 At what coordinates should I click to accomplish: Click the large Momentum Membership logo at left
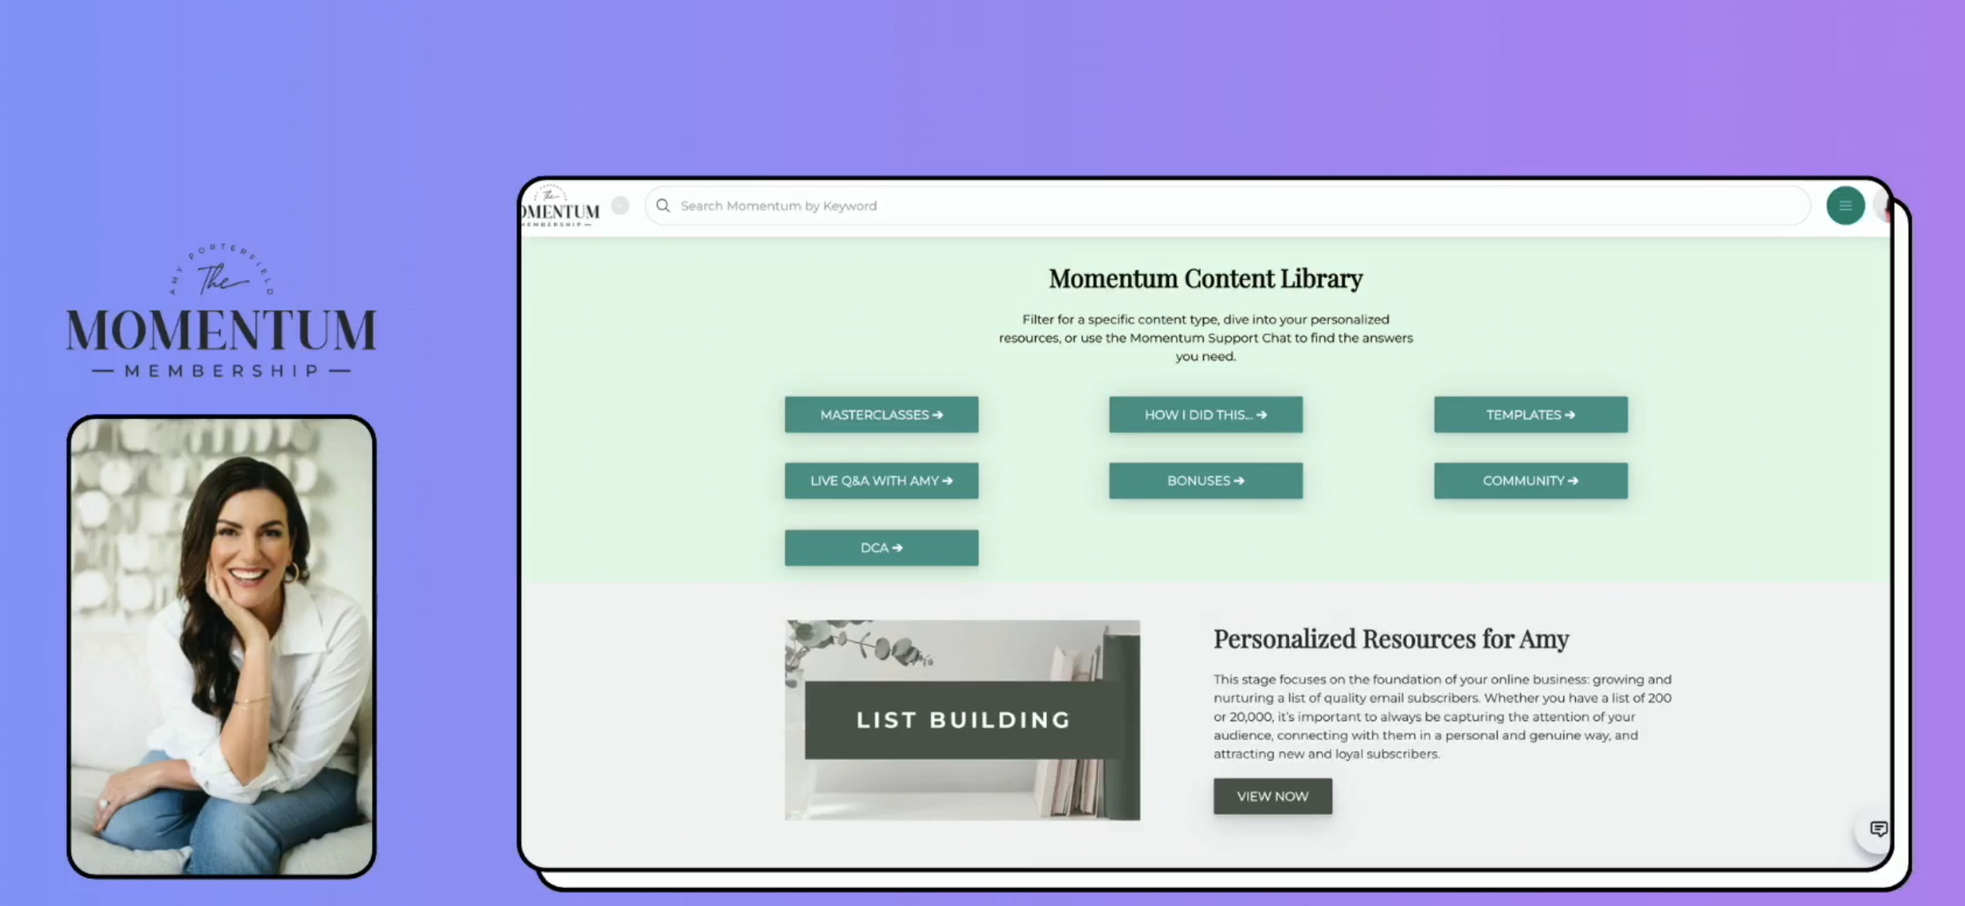pyautogui.click(x=222, y=312)
